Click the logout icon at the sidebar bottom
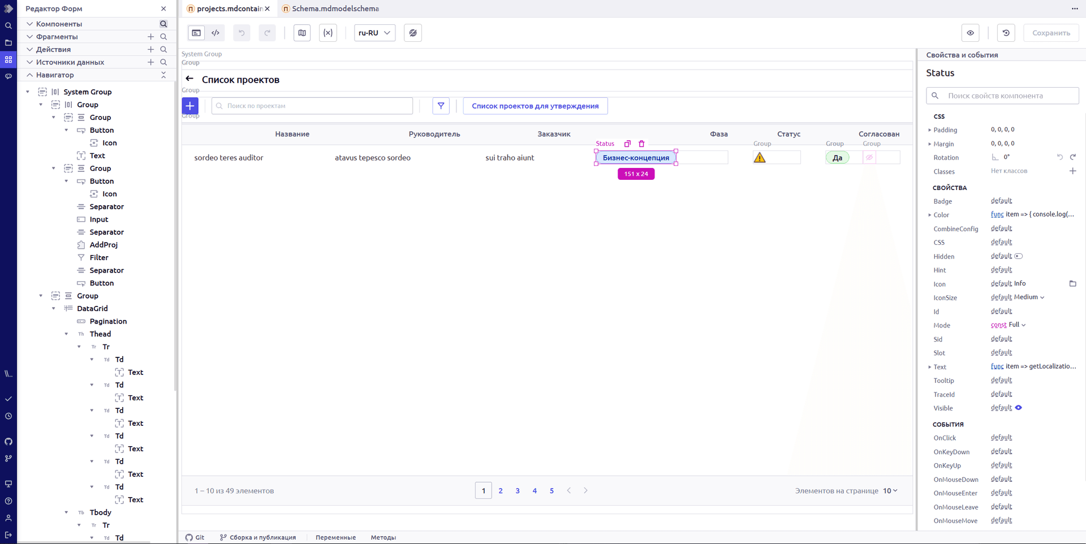Viewport: 1086px width, 544px height. (8, 535)
